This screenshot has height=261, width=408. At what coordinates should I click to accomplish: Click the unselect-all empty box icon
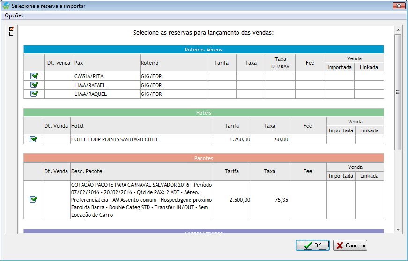(11, 34)
